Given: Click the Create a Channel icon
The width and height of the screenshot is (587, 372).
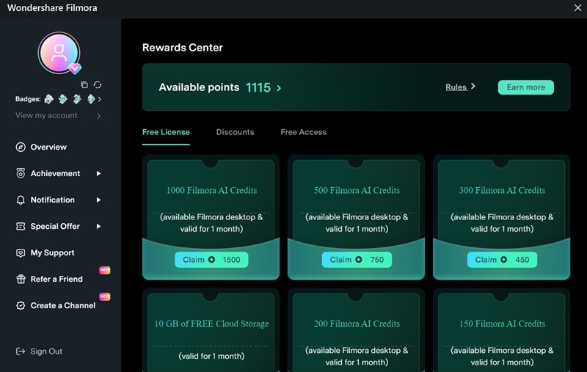Looking at the screenshot, I should pyautogui.click(x=21, y=306).
